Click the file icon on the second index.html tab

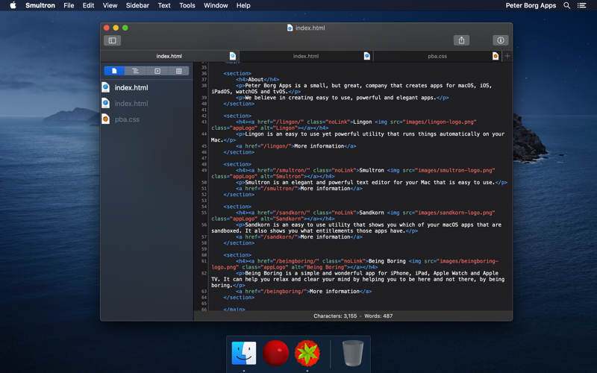(x=366, y=56)
